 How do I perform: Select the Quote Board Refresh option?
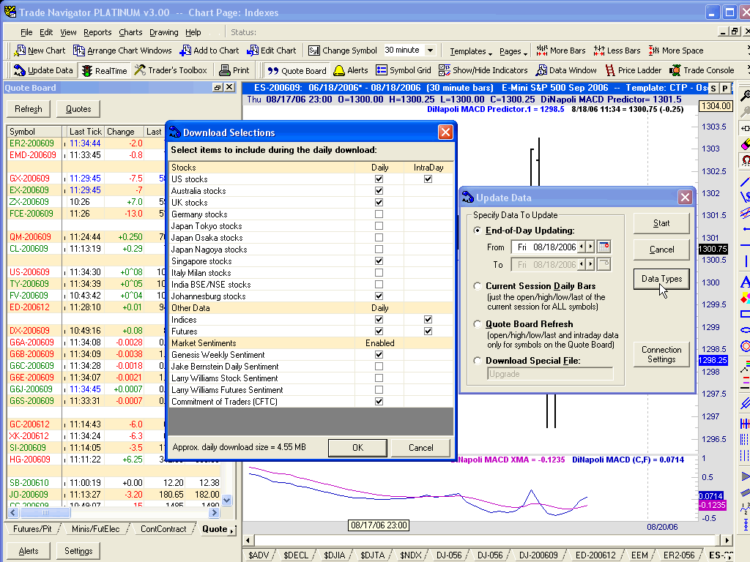click(x=478, y=324)
